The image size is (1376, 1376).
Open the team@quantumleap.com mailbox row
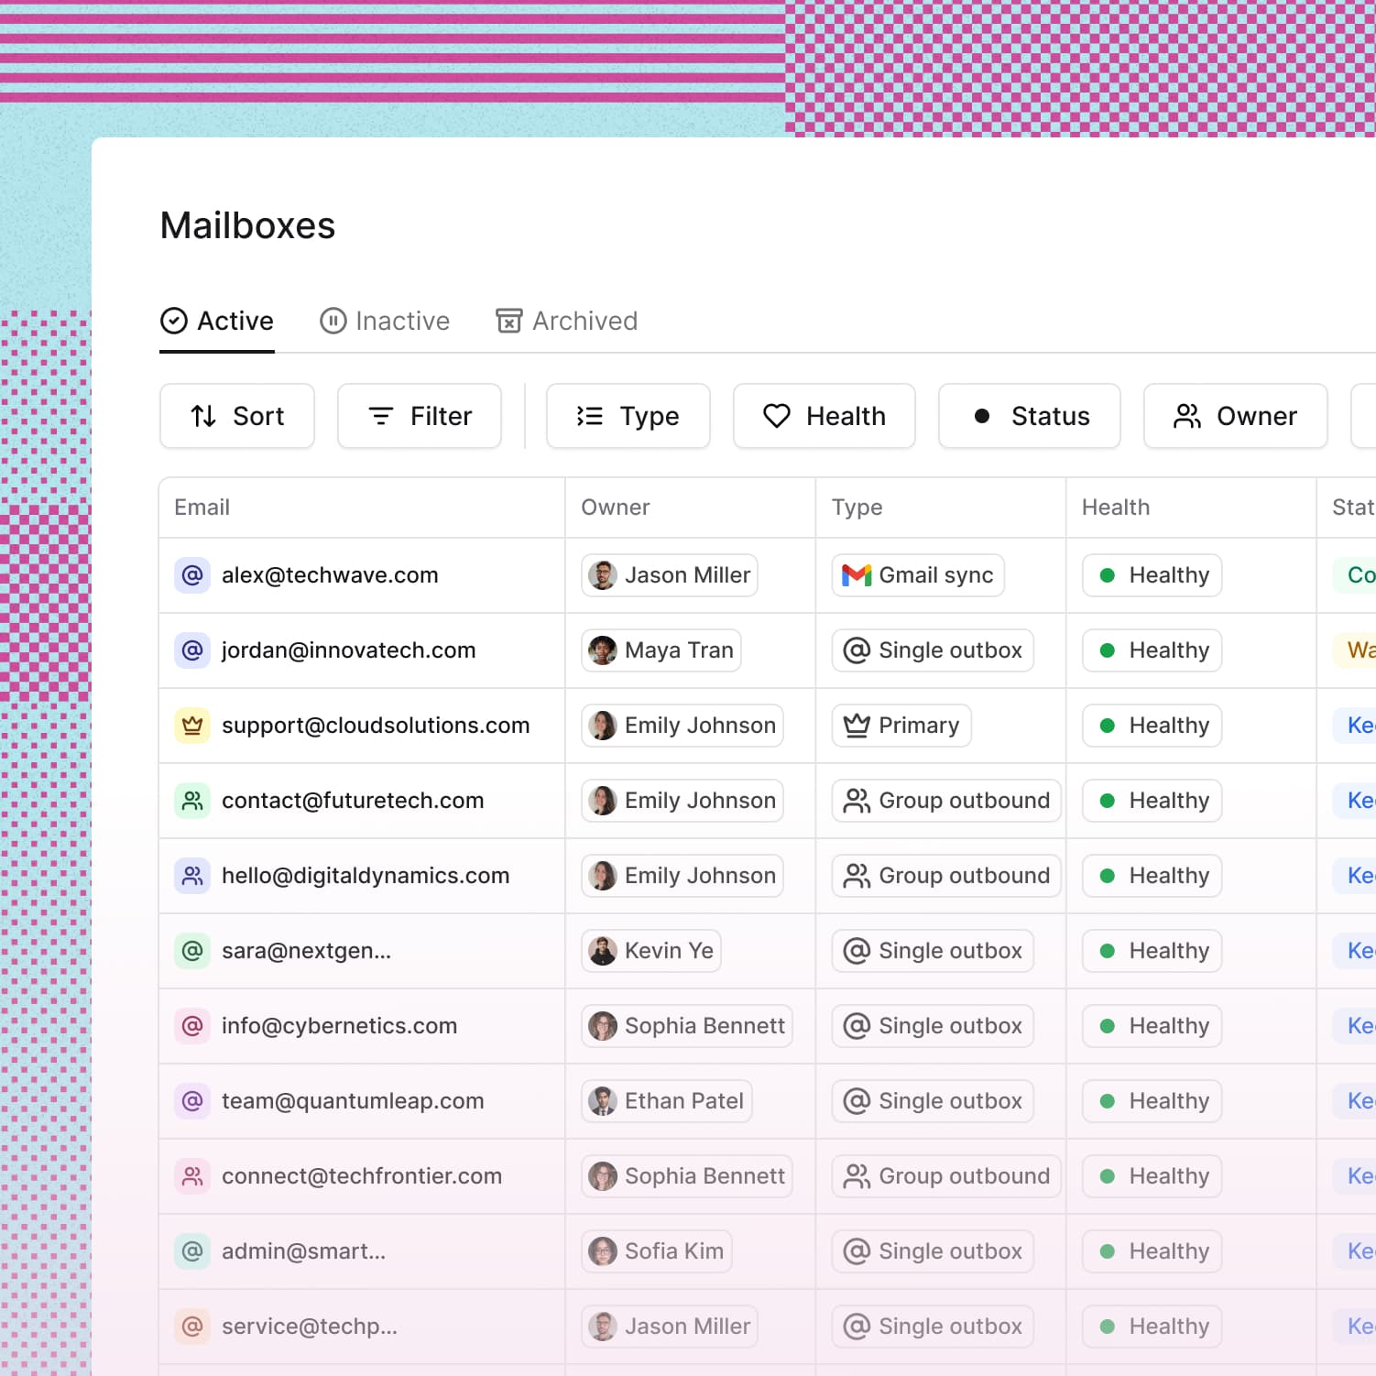click(x=353, y=1101)
